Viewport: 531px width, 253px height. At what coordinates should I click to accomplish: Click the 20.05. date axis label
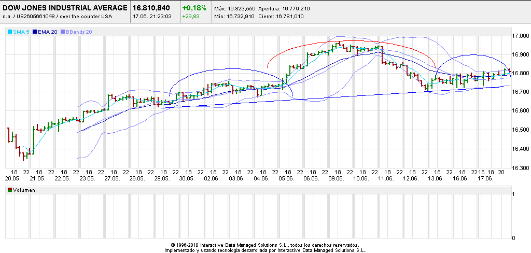(14, 178)
